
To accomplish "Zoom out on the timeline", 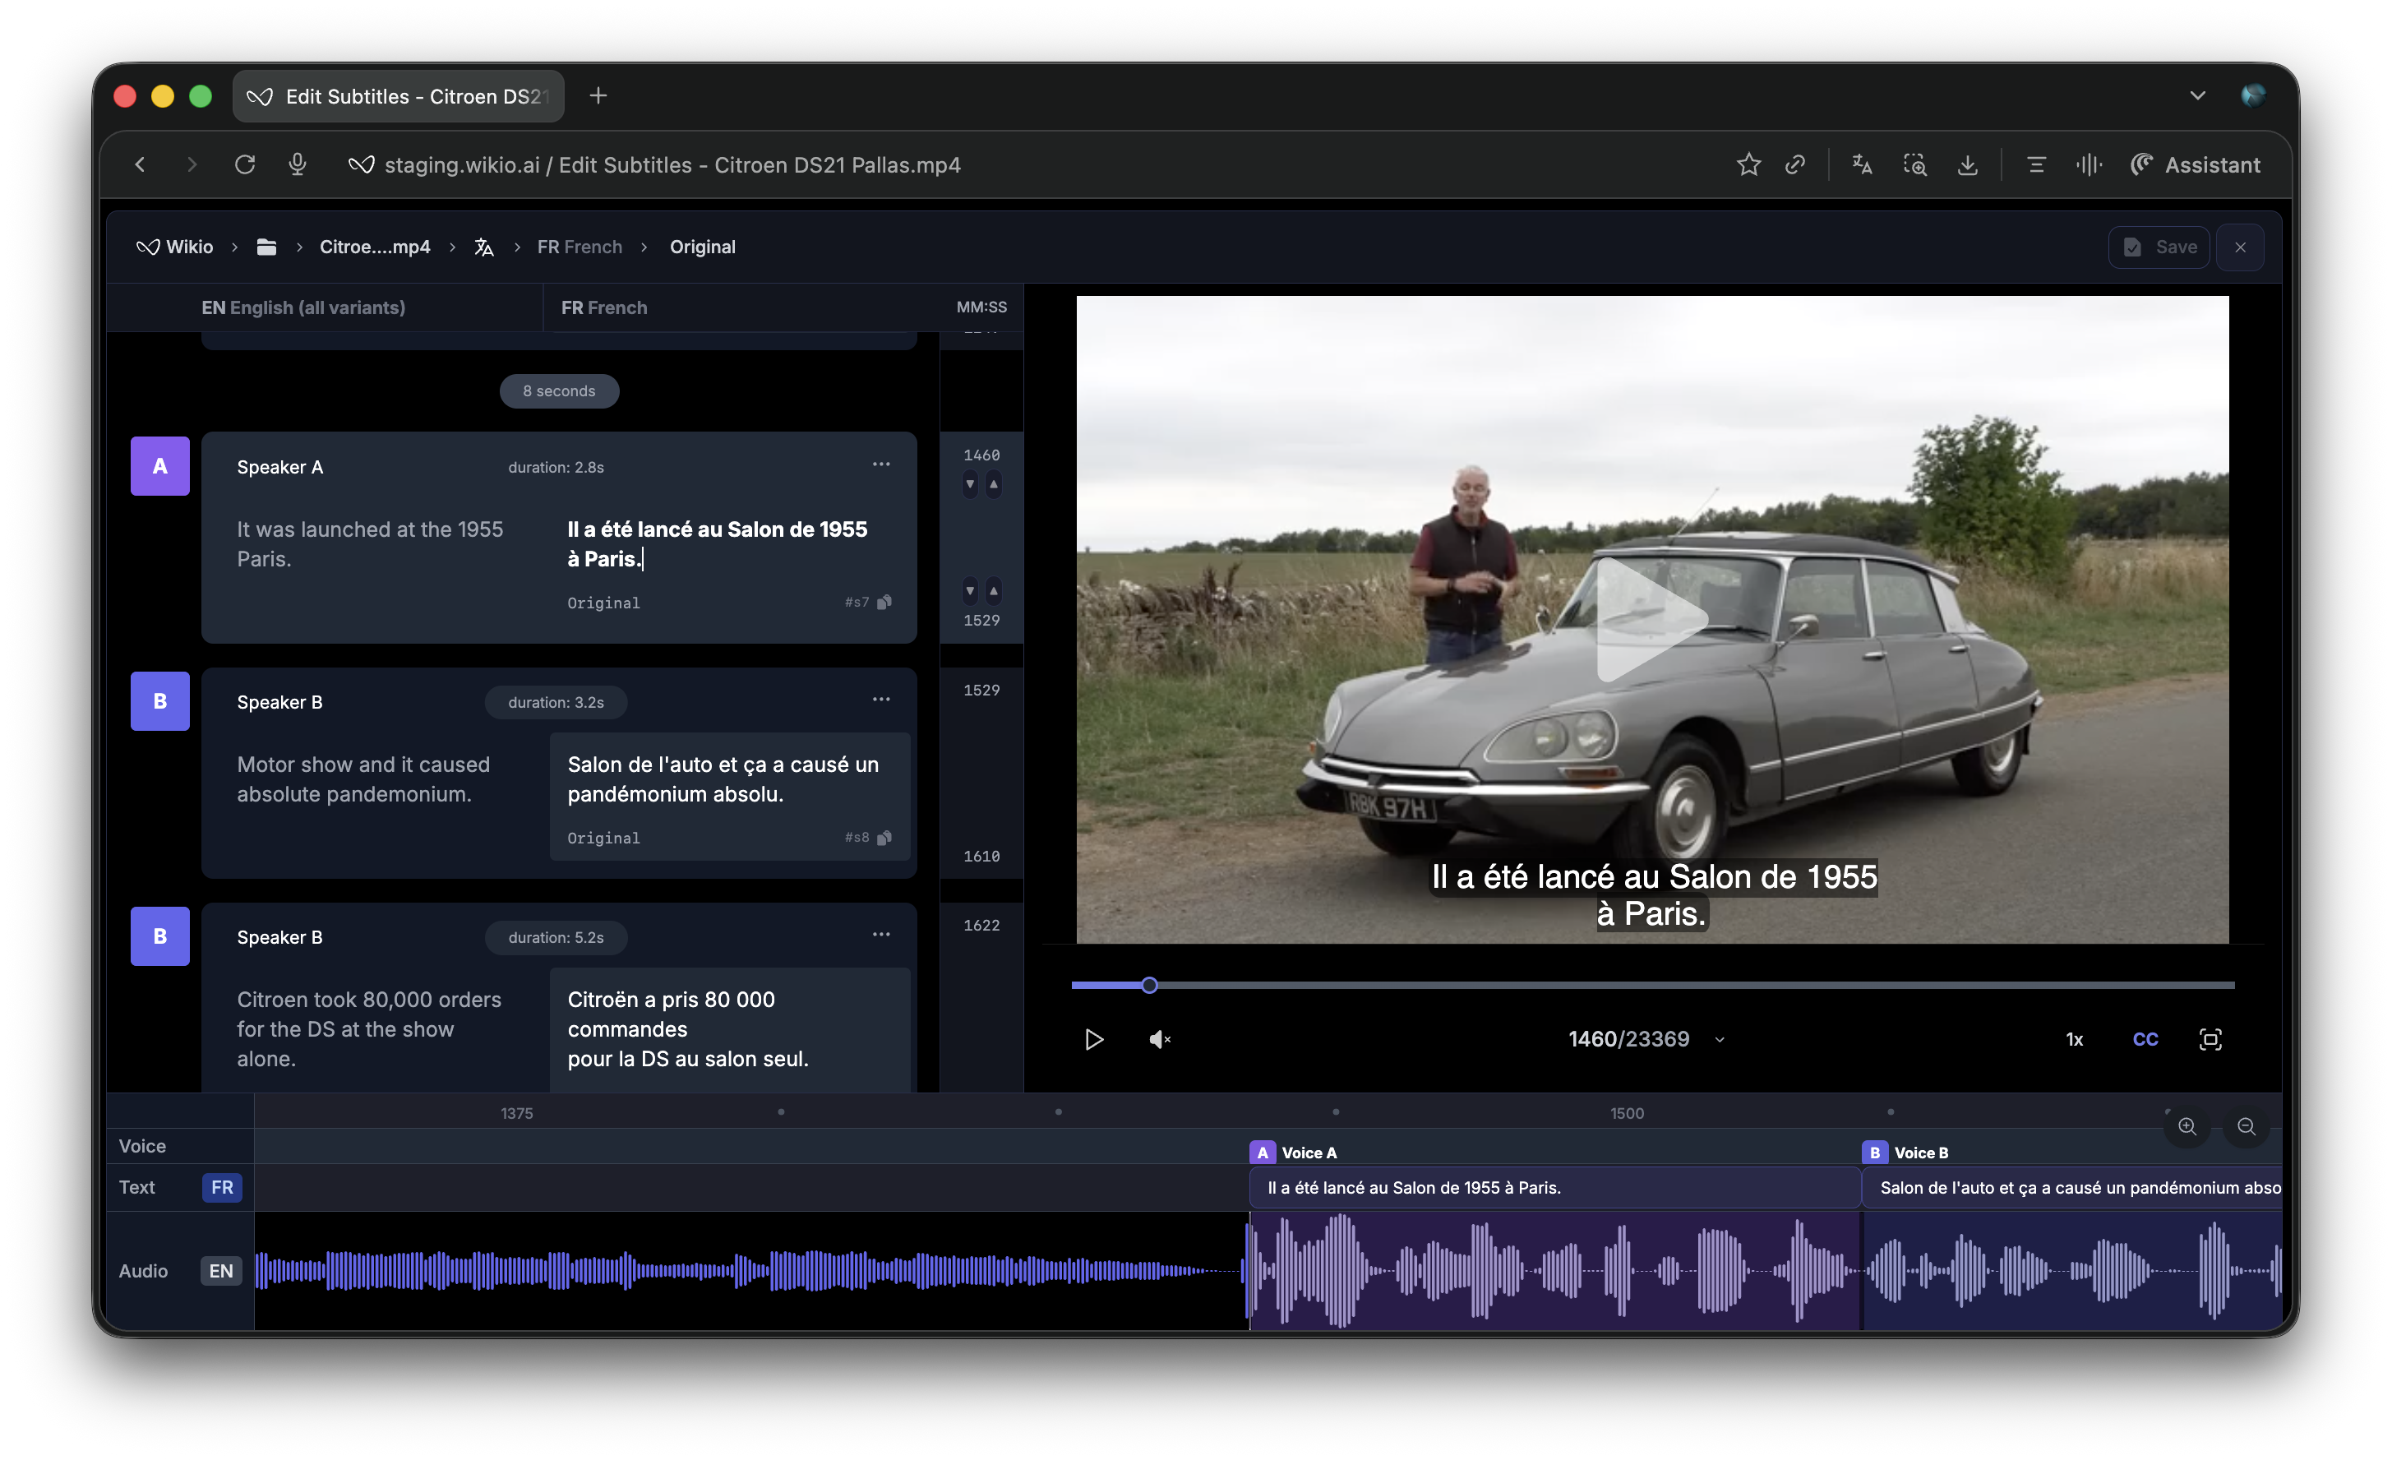I will pyautogui.click(x=2246, y=1126).
